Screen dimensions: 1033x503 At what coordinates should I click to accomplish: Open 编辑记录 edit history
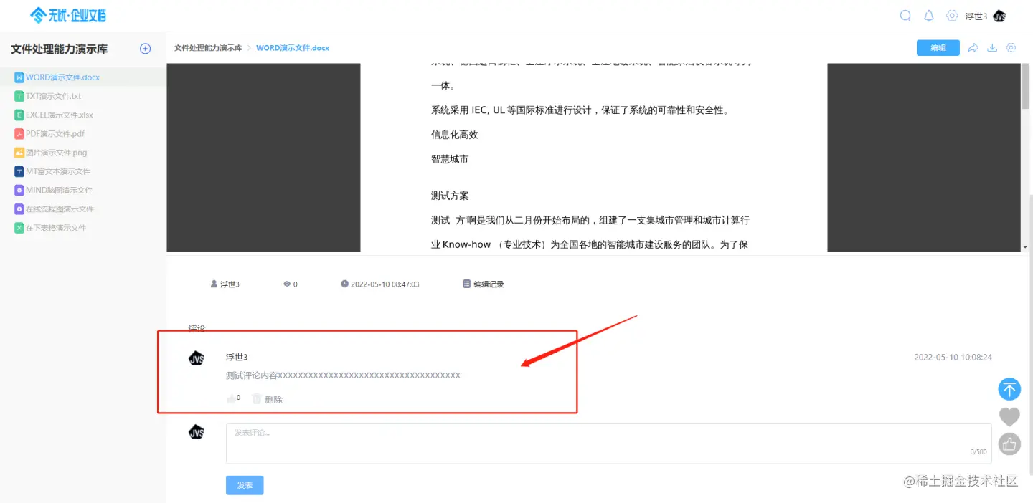click(x=484, y=284)
